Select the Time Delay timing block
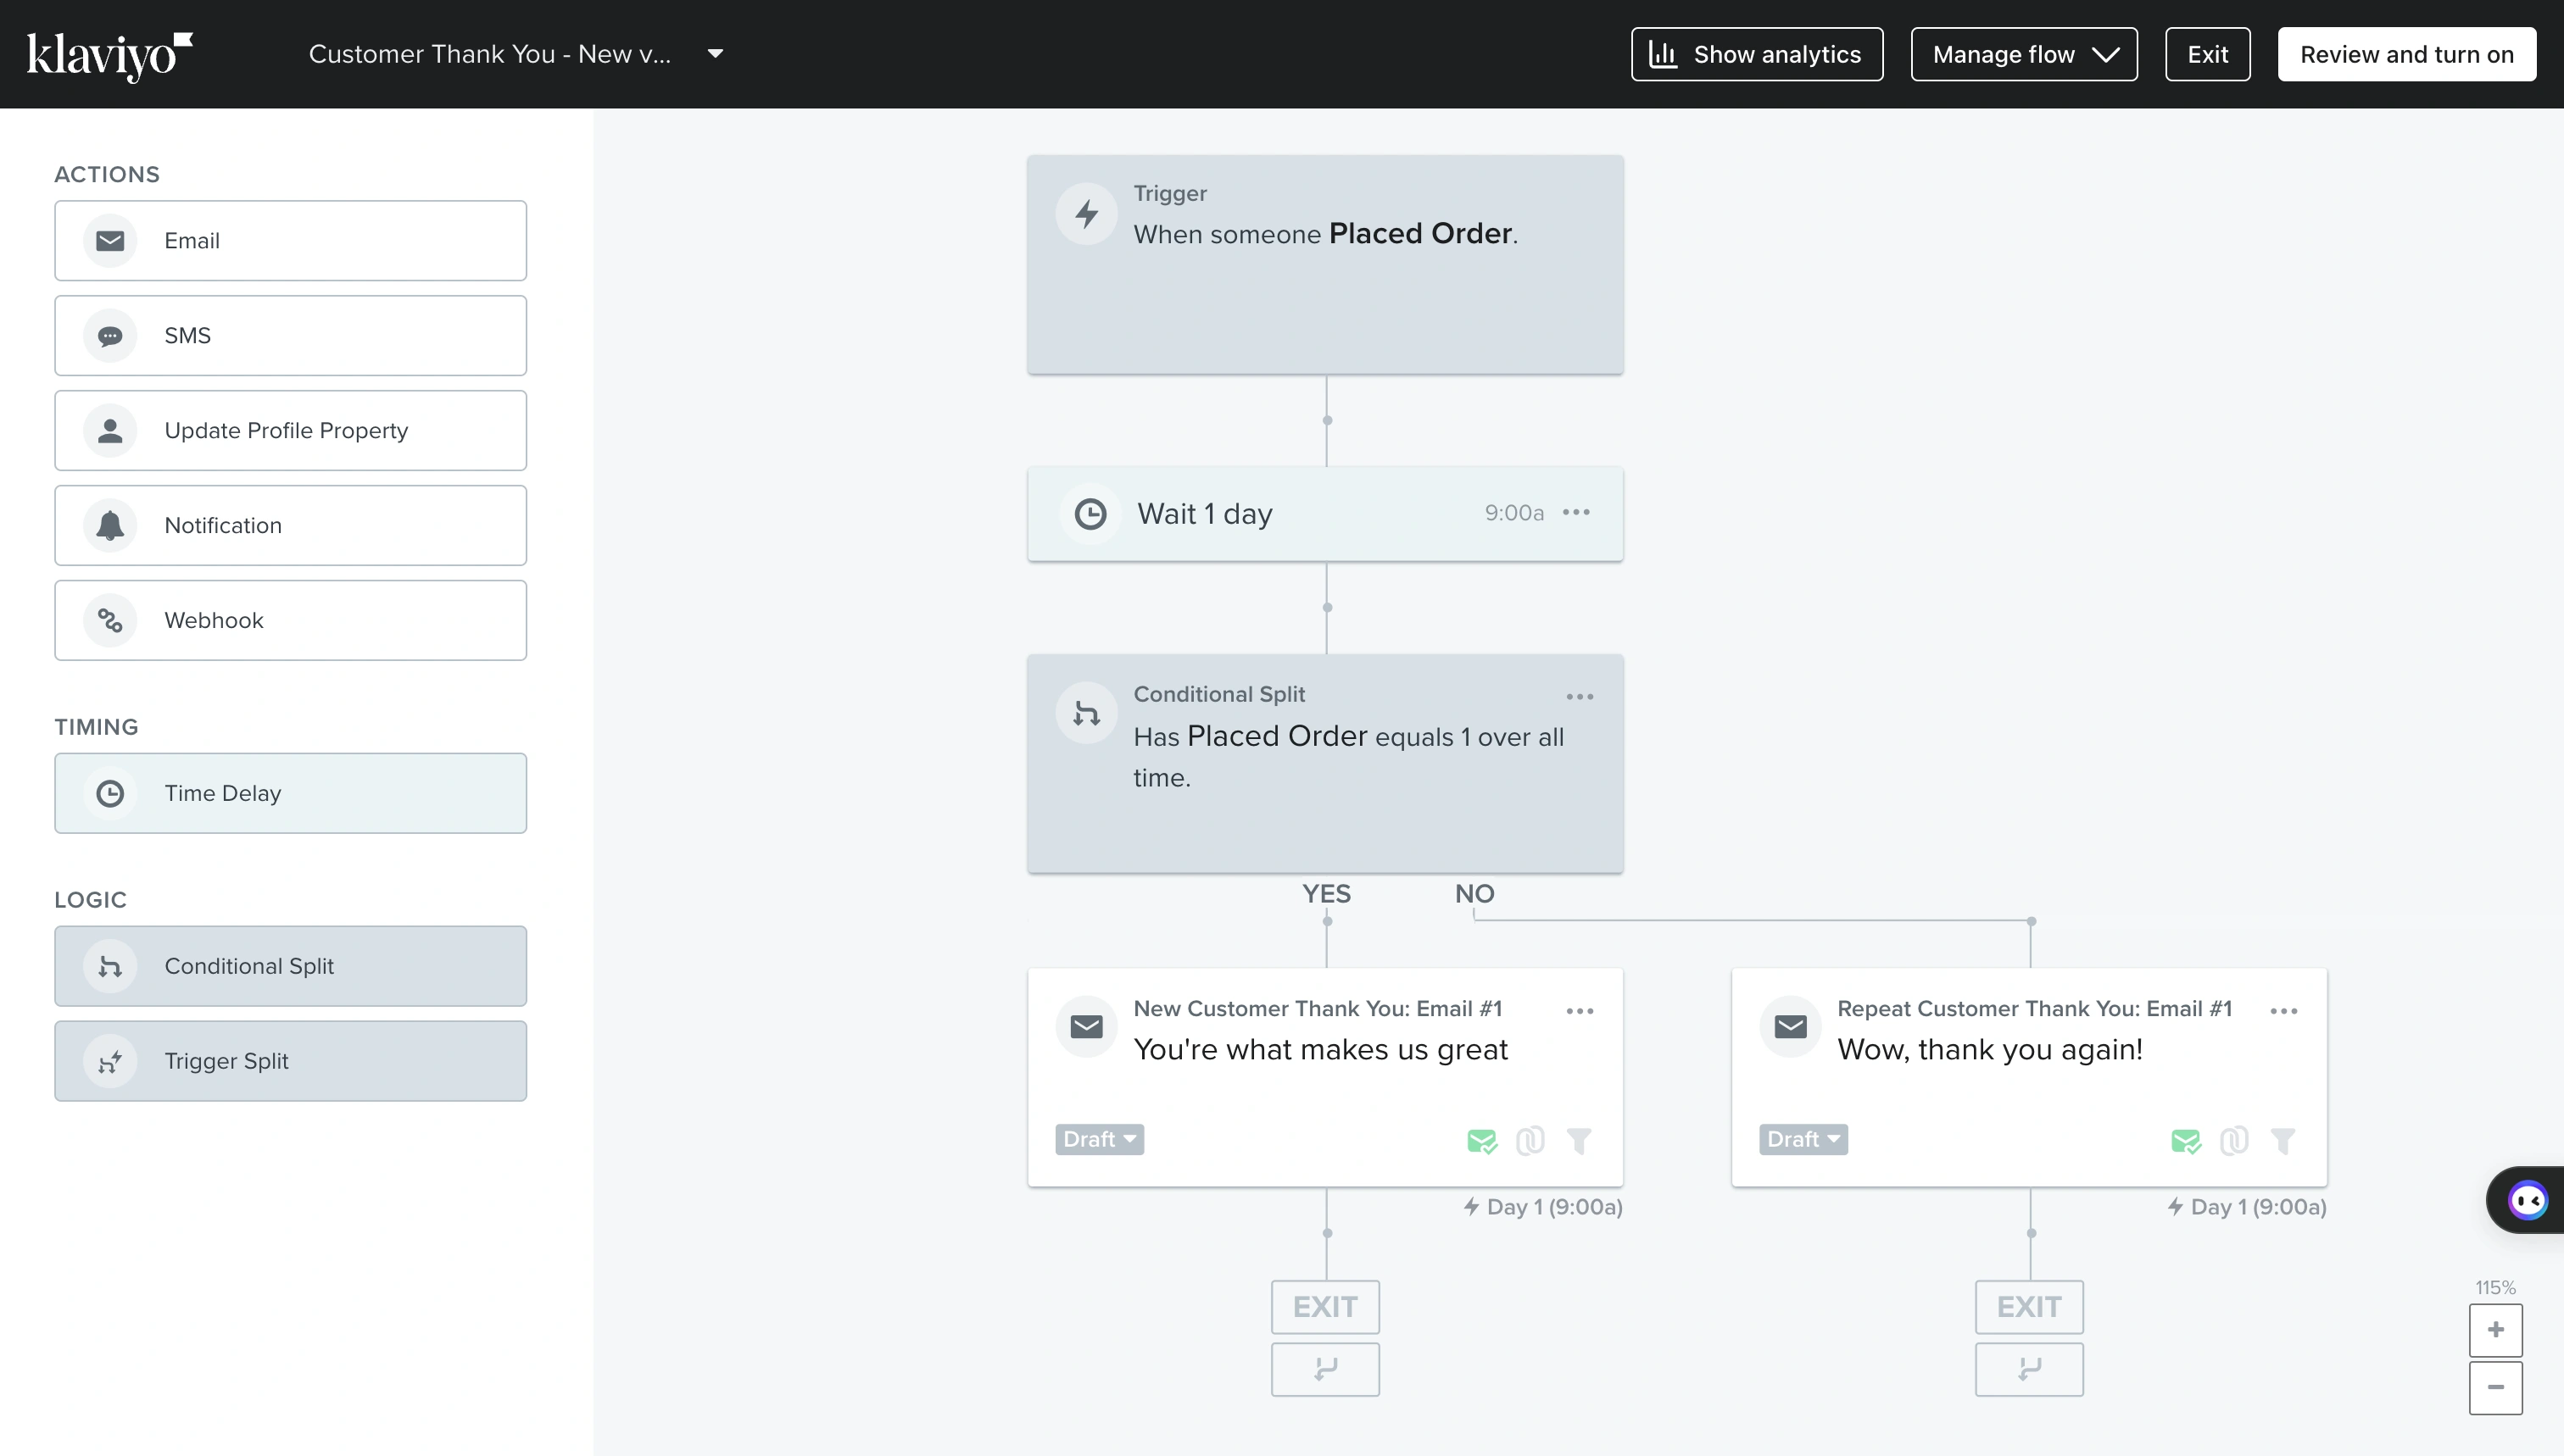 click(290, 794)
